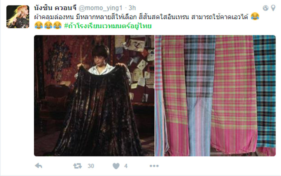Open the Thai display name link
281x176 pixels.
point(55,8)
